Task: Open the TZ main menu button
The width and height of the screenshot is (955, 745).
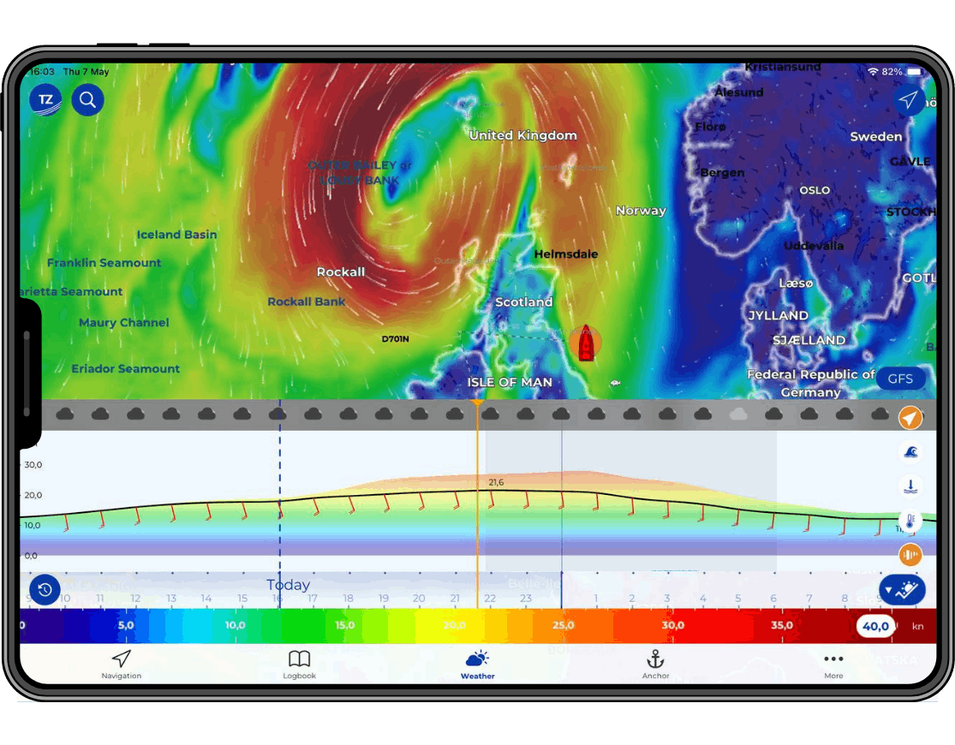Action: 45,100
